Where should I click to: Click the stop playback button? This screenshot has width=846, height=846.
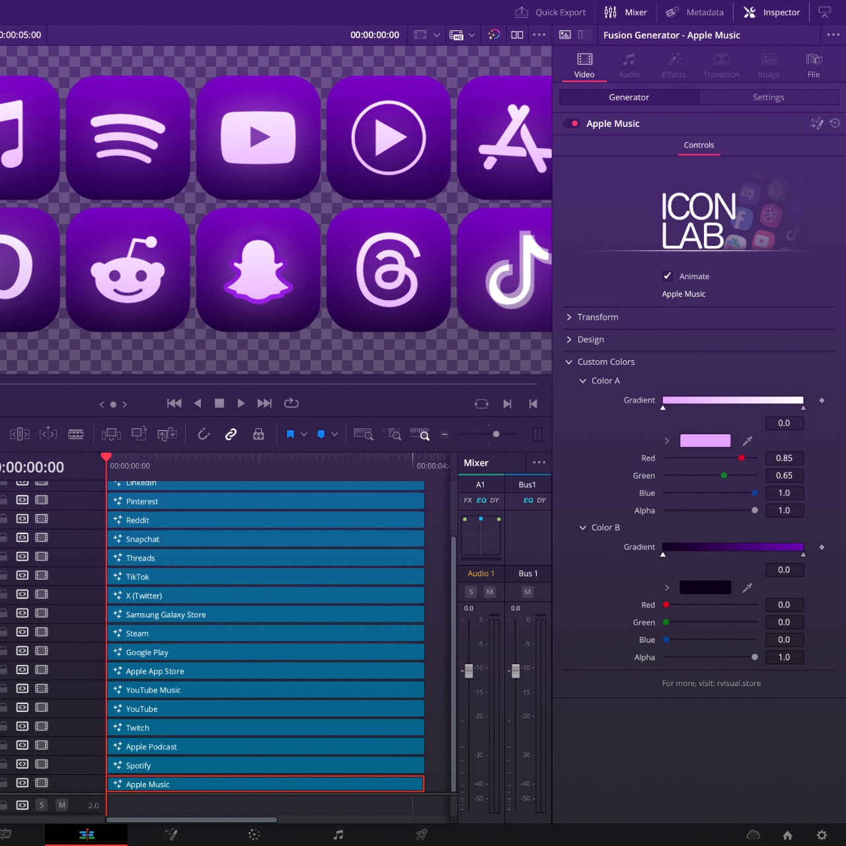tap(219, 403)
